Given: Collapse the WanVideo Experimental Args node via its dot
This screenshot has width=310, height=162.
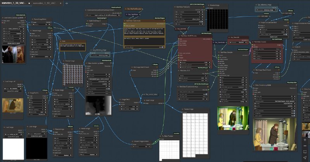Looking at the screenshot, I should (x=178, y=87).
